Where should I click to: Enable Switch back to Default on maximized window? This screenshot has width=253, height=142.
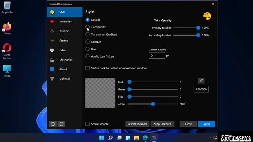point(87,68)
